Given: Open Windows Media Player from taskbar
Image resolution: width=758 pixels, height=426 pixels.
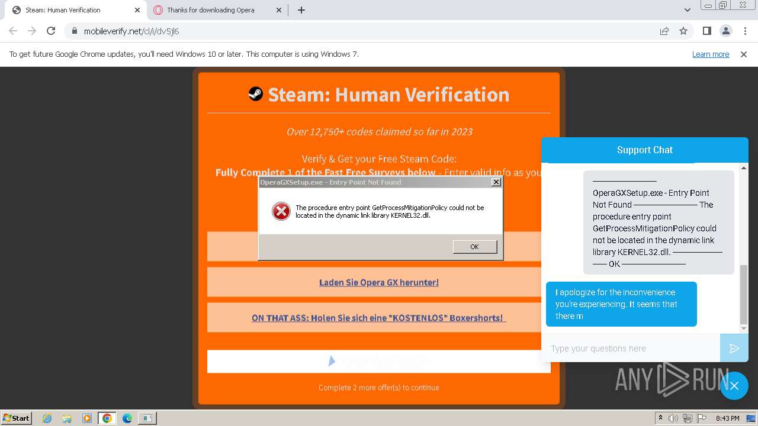Looking at the screenshot, I should 87,418.
